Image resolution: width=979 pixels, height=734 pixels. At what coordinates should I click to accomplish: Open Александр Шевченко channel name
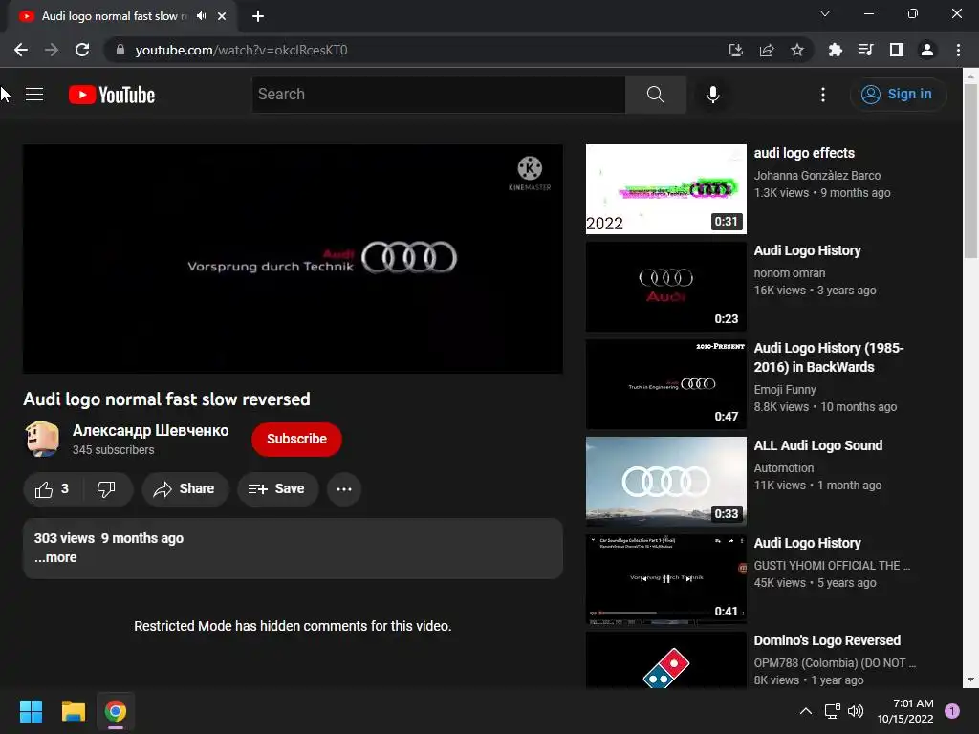pos(150,430)
